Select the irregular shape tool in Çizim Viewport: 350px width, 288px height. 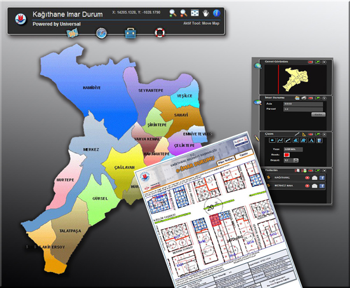304,141
